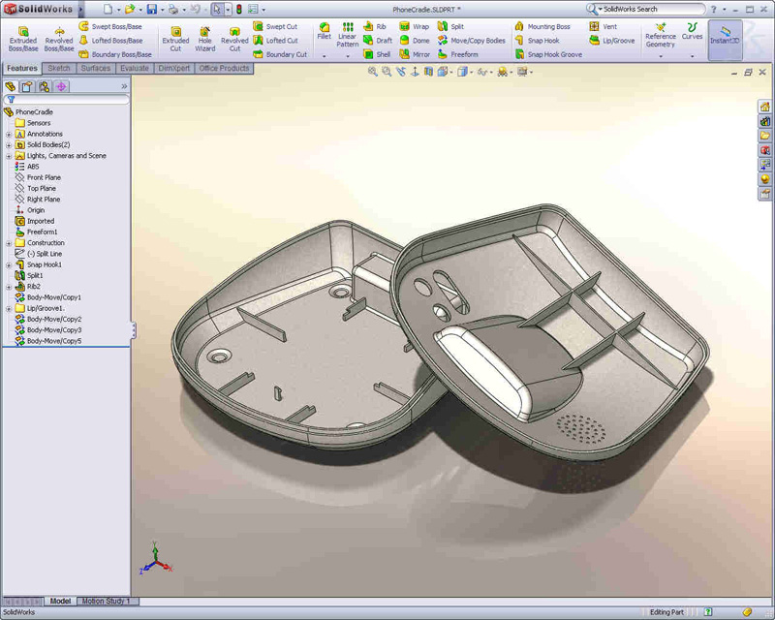Image resolution: width=775 pixels, height=620 pixels.
Task: Click the Revolved Cut tool
Action: pos(234,39)
